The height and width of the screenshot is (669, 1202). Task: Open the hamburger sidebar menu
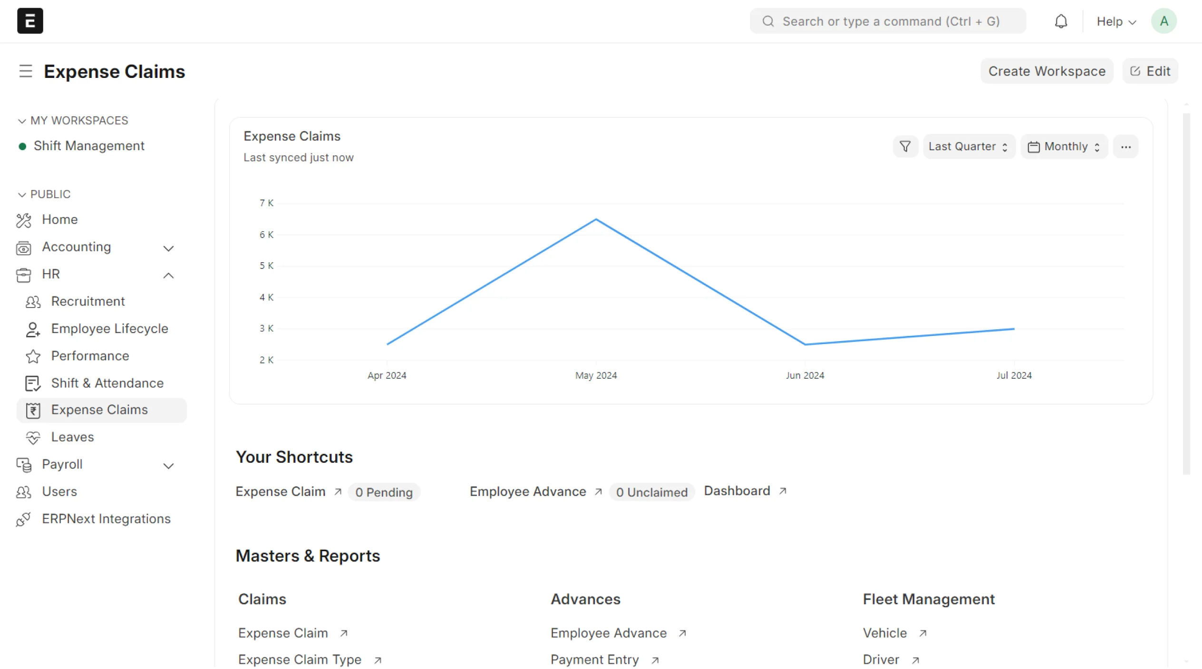point(25,71)
